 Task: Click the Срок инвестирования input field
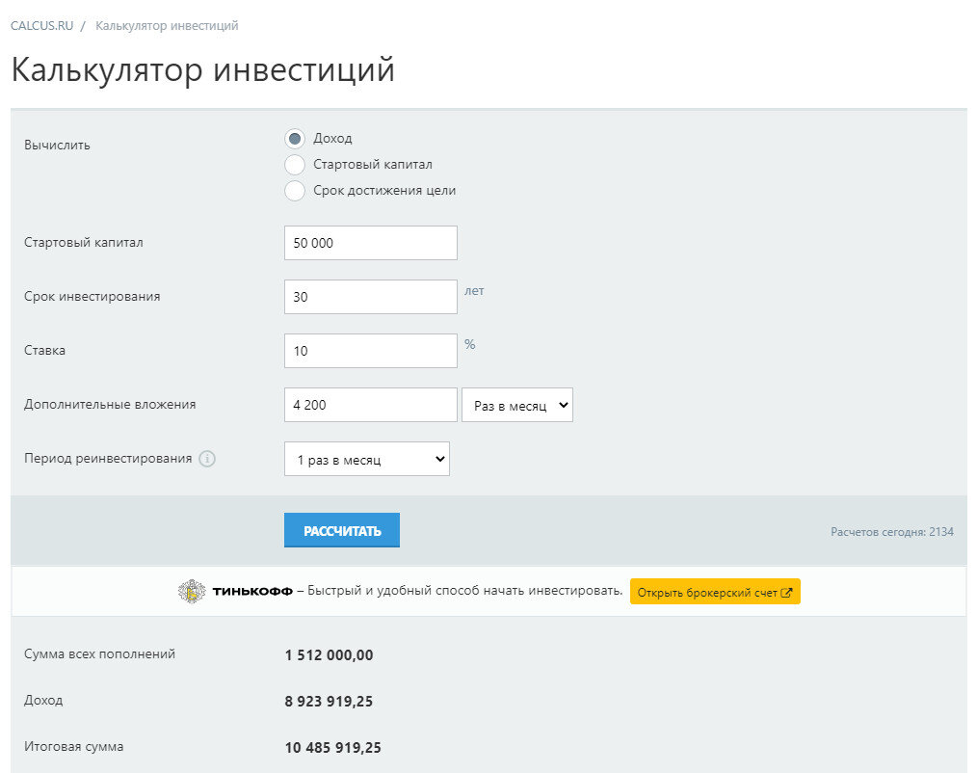(370, 296)
